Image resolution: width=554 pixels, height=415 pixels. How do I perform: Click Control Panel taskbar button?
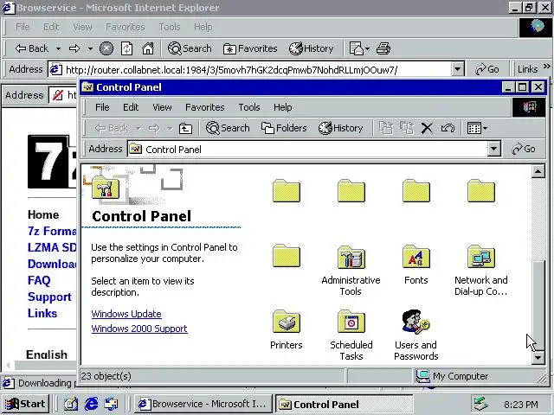point(344,404)
